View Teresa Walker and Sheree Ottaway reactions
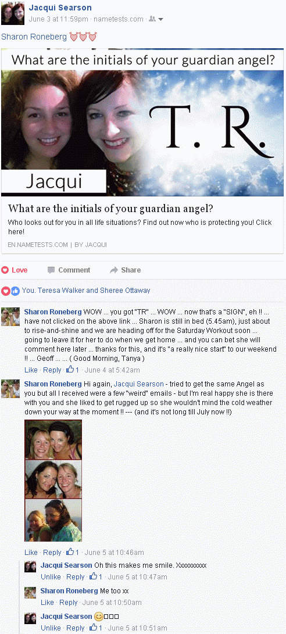Image resolution: width=286 pixels, height=634 pixels. (86, 291)
